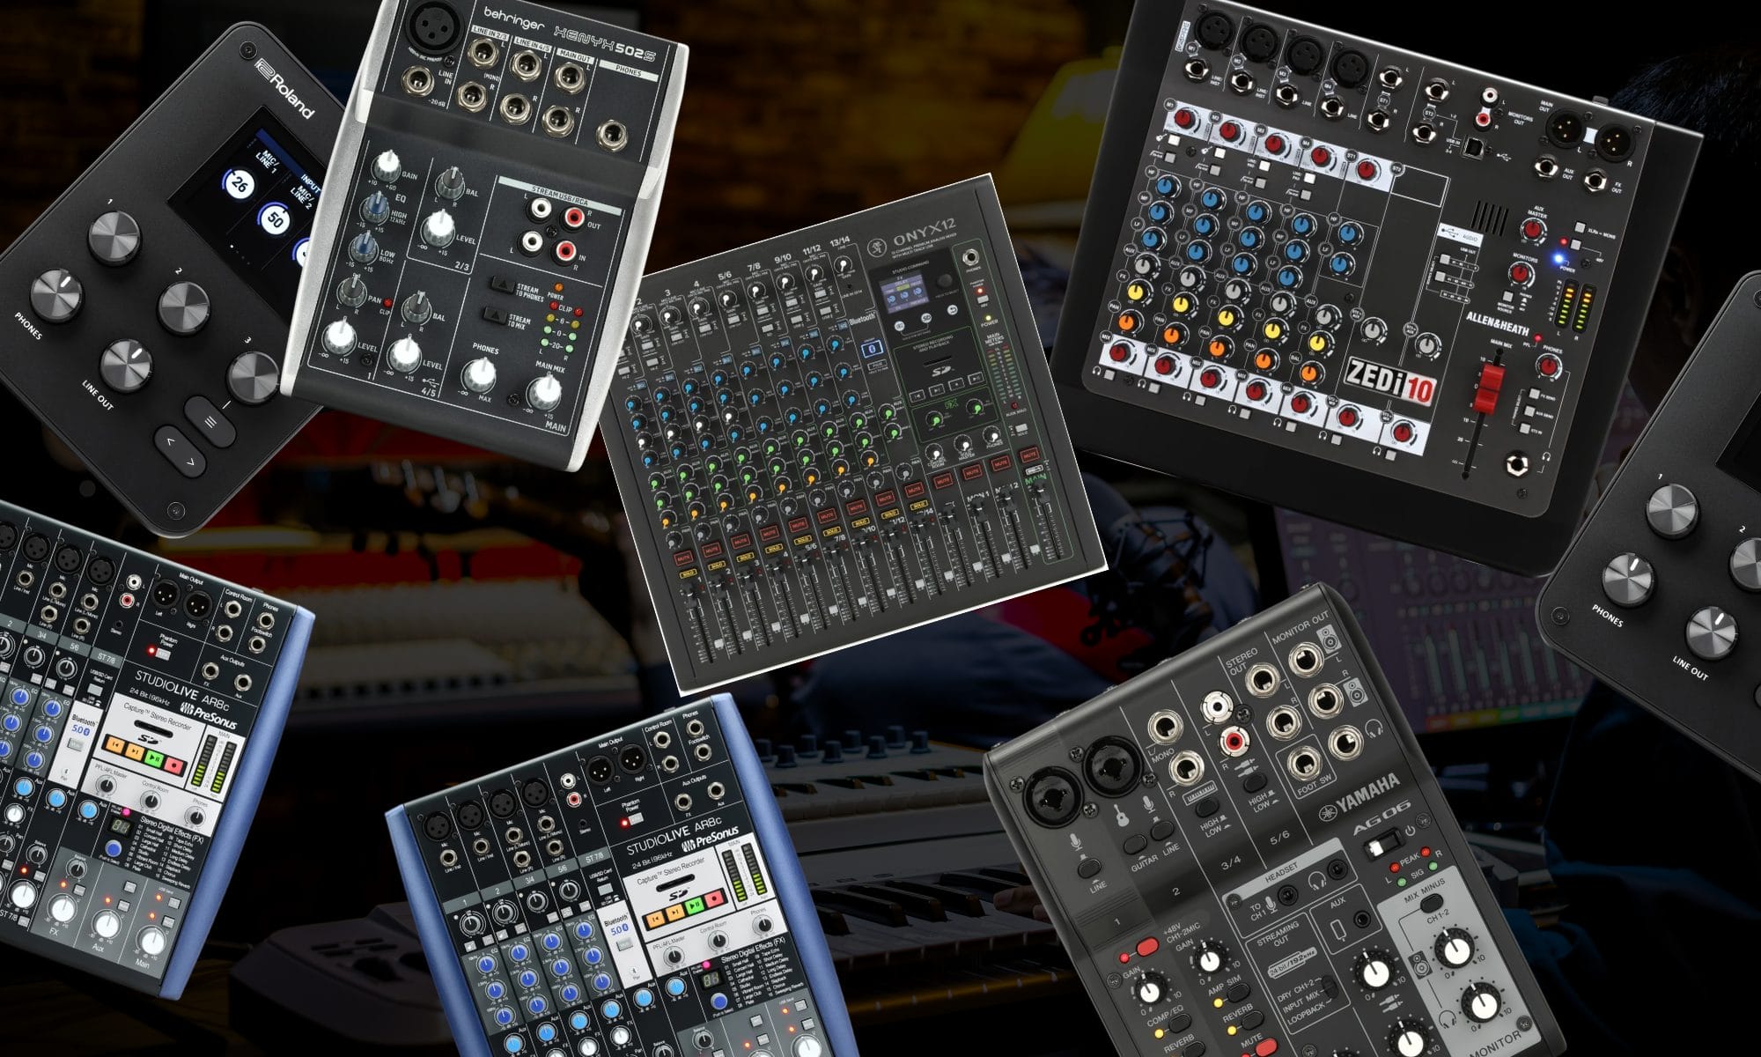Click the LED level meters on the ZEDi10

pyautogui.click(x=1576, y=307)
